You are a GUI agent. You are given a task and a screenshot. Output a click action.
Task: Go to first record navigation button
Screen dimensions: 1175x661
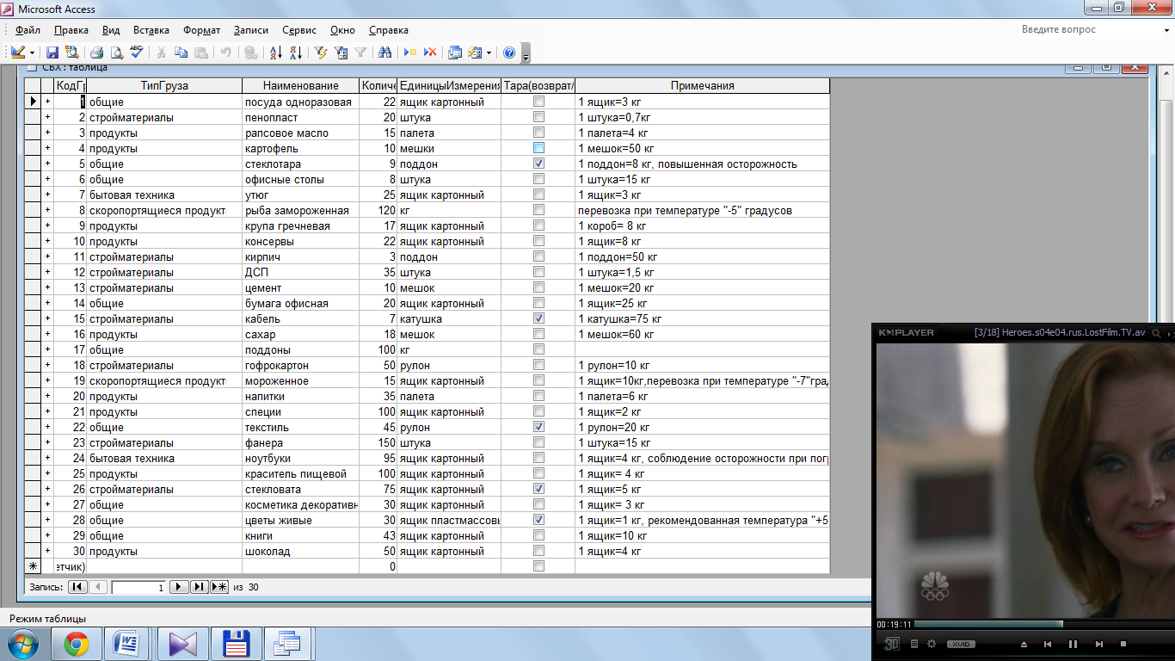pyautogui.click(x=77, y=587)
